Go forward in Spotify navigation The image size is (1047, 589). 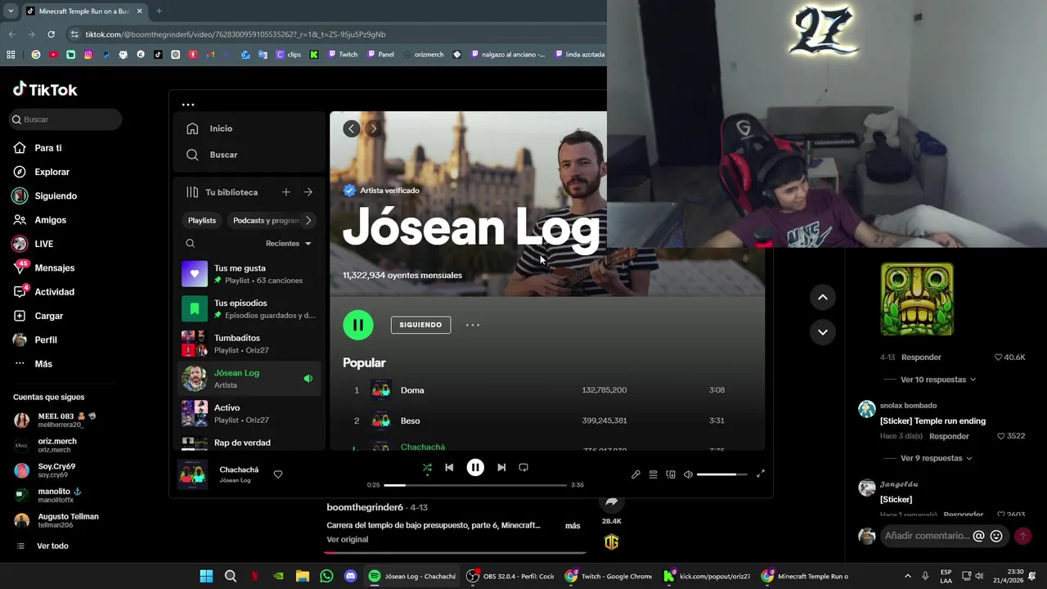pyautogui.click(x=373, y=128)
